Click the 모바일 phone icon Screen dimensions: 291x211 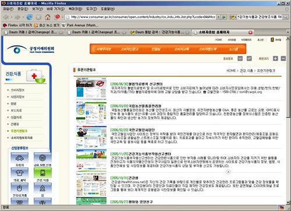(272, 40)
